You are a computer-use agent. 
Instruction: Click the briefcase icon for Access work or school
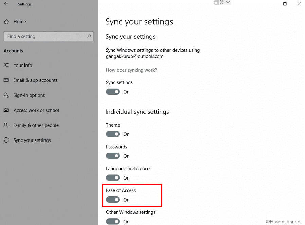[6, 110]
